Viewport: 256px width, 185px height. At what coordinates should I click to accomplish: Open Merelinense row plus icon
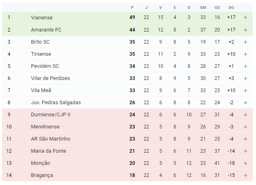245,127
